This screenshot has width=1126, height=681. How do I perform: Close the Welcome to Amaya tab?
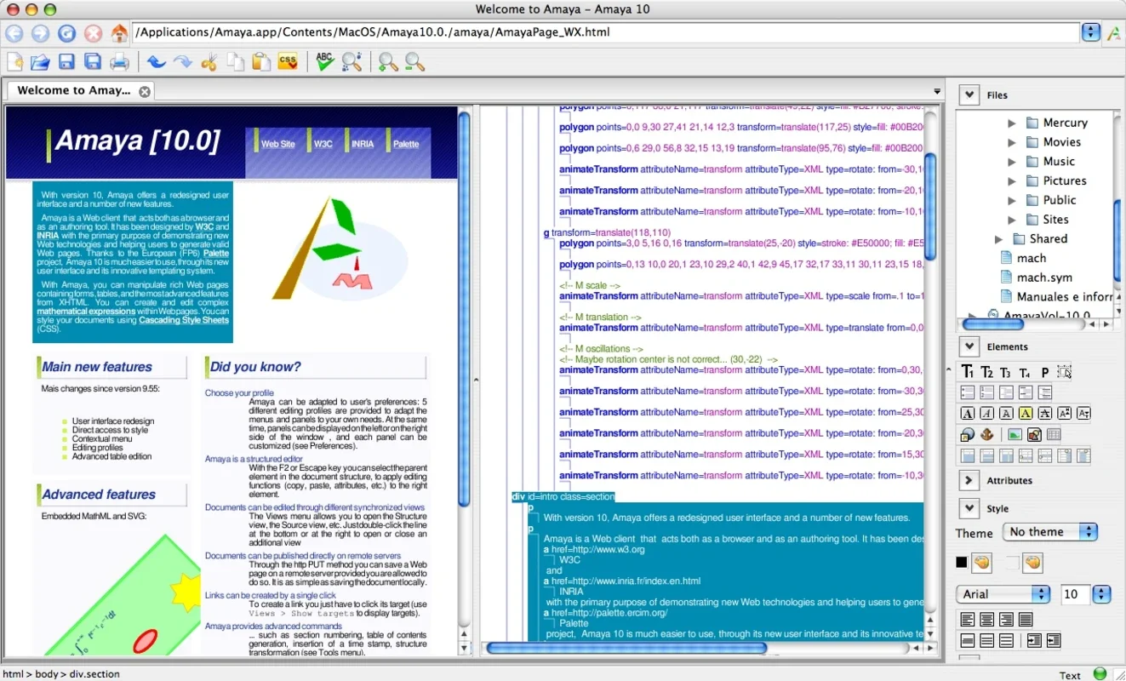(x=145, y=91)
